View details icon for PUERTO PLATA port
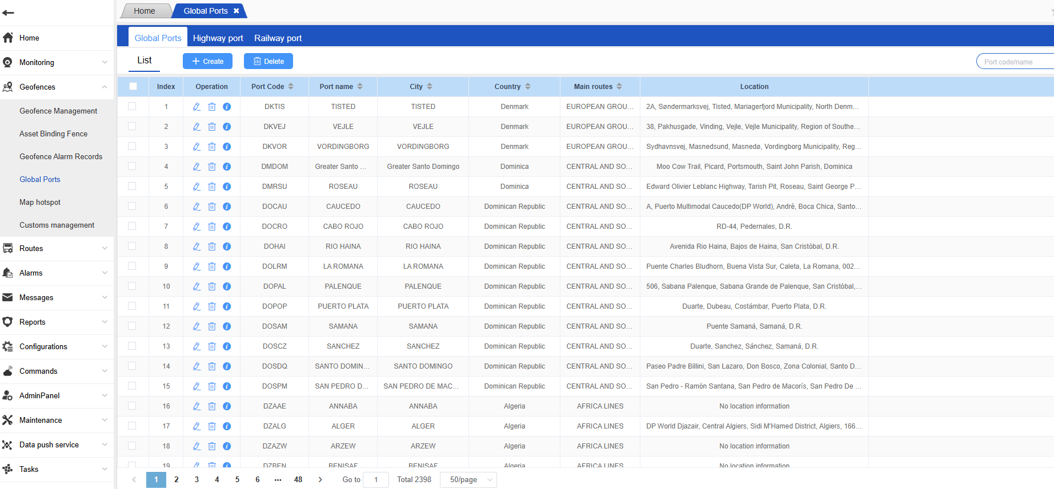Viewport: 1054px width, 489px height. coord(227,306)
